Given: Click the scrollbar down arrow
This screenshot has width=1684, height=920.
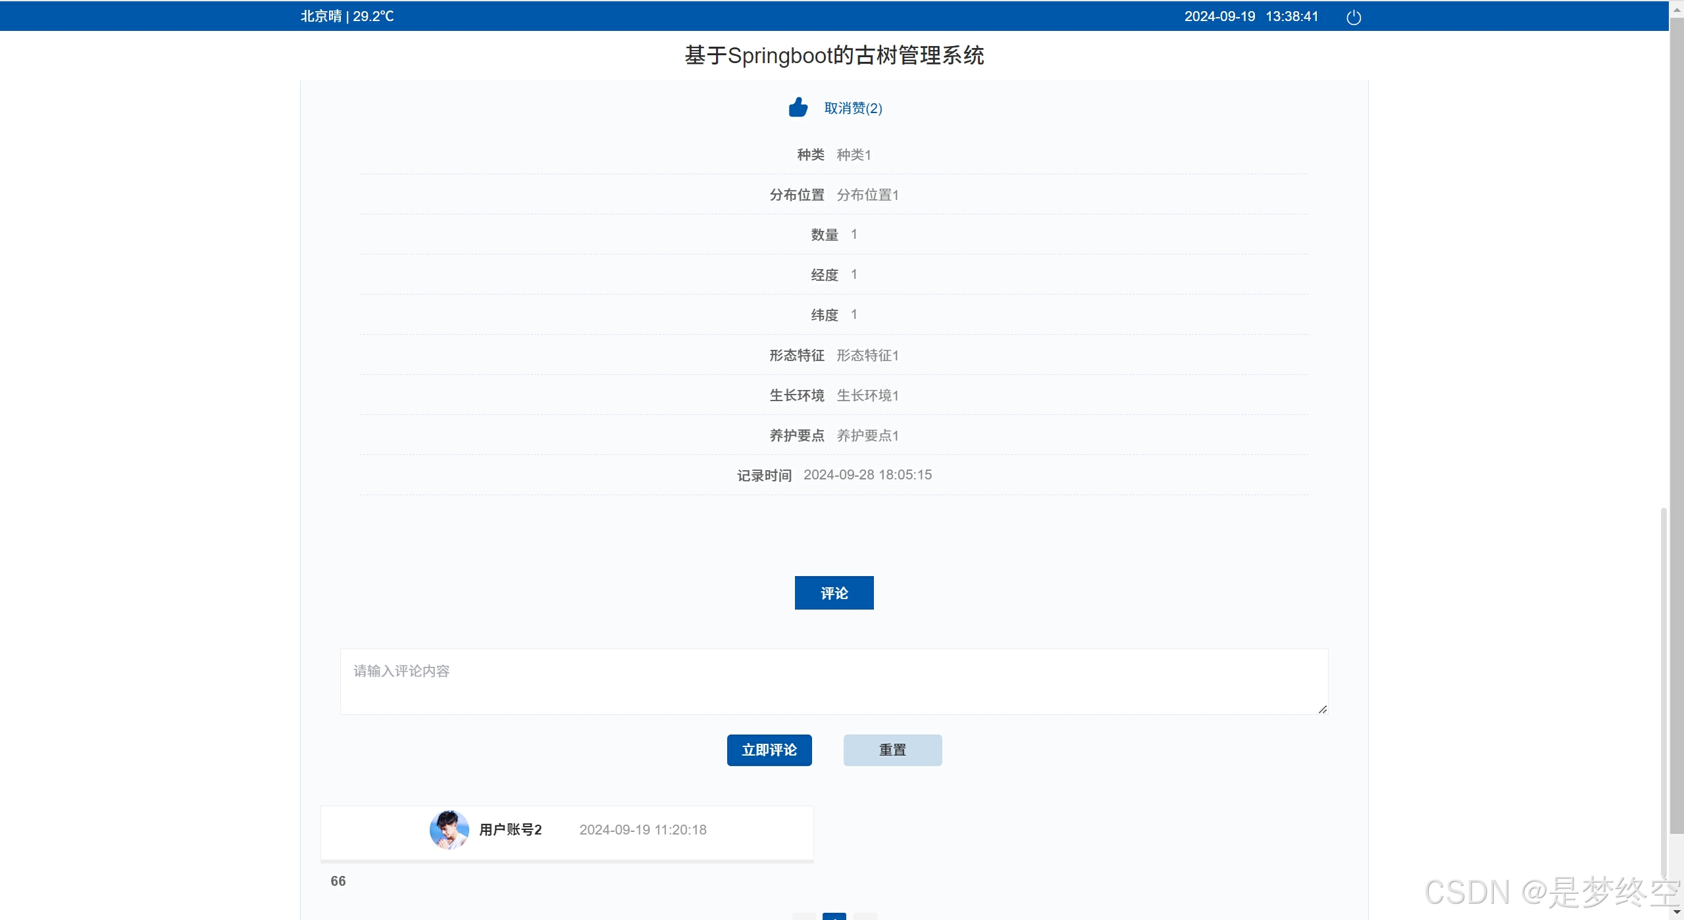Looking at the screenshot, I should point(1677,913).
